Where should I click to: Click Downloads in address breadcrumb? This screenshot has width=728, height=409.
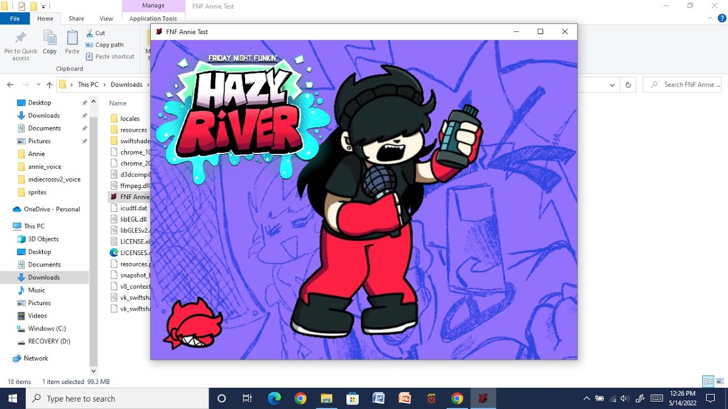tap(126, 85)
